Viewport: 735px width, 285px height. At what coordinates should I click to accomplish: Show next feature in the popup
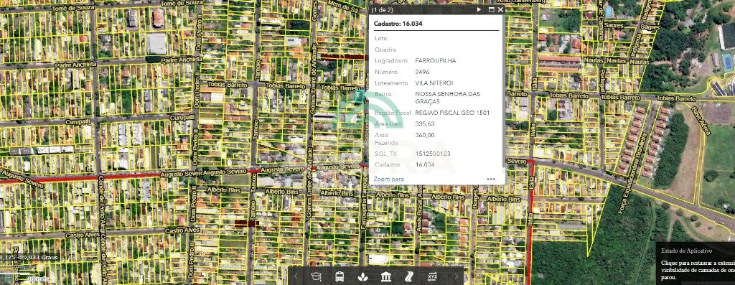click(x=479, y=9)
